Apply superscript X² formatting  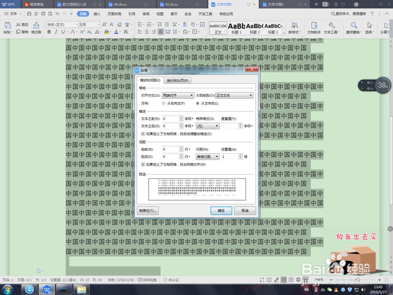pyautogui.click(x=82, y=32)
